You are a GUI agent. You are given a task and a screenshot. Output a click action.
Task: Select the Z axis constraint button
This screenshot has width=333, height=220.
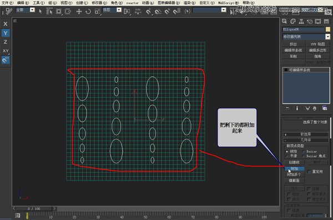6,42
